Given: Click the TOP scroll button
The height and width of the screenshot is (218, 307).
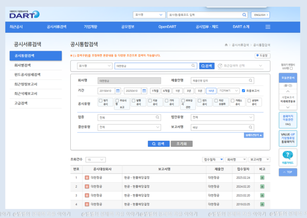Looking at the screenshot, I should (288, 172).
